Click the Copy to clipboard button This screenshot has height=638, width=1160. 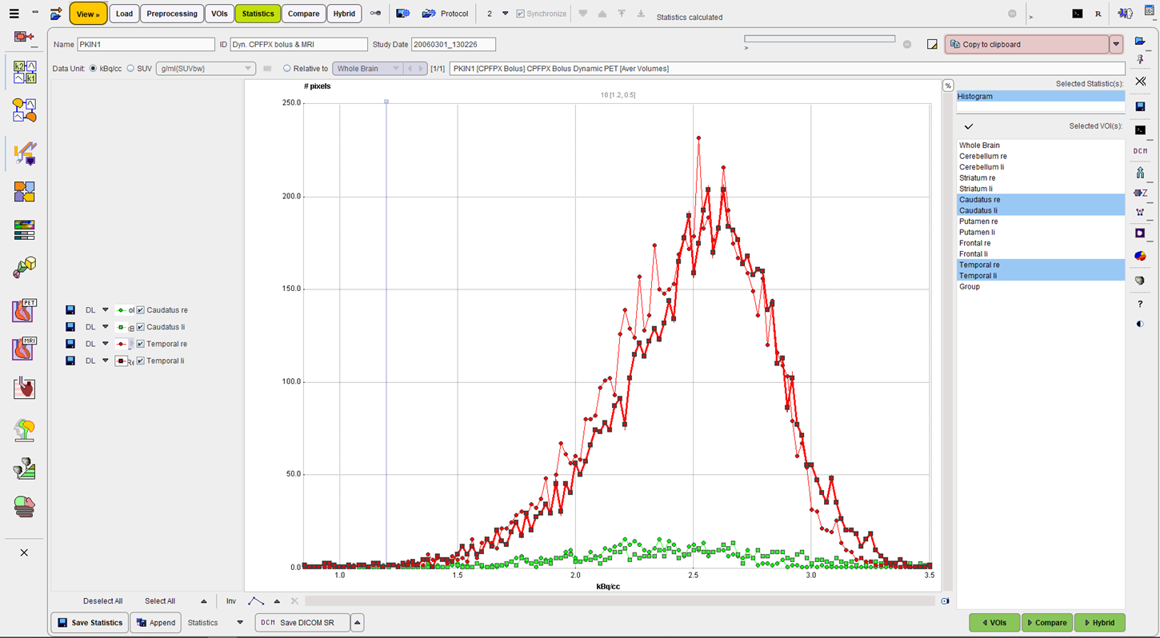(x=1027, y=45)
